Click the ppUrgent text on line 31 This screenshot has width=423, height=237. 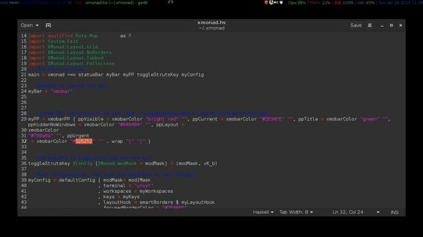point(78,136)
